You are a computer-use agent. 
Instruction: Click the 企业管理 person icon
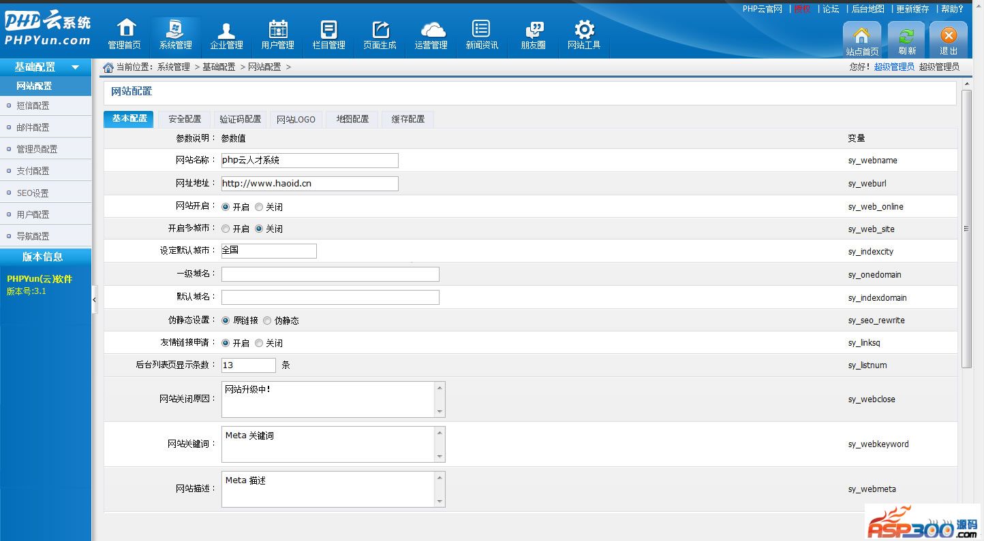(226, 31)
